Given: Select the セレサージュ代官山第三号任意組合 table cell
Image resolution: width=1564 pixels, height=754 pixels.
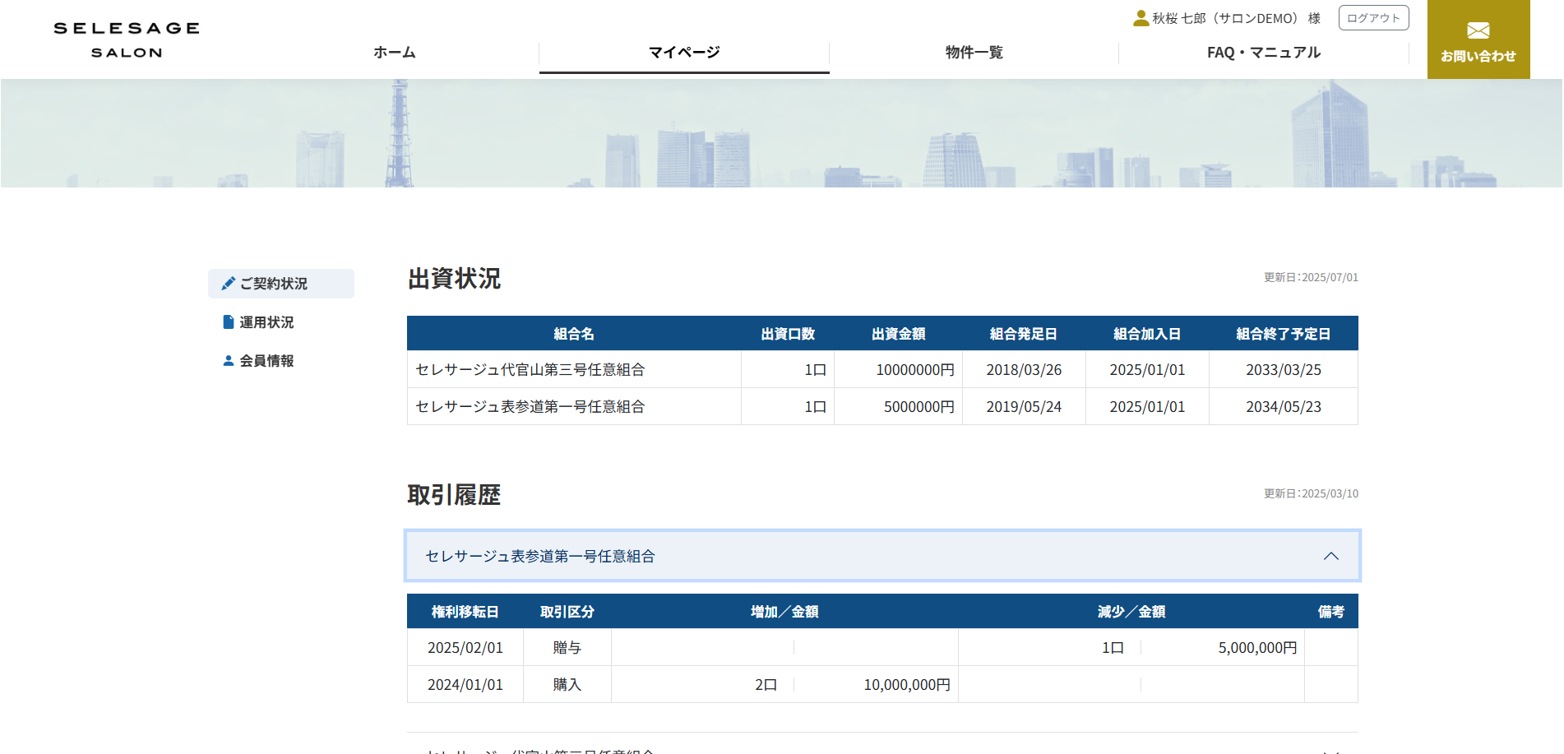Looking at the screenshot, I should click(530, 370).
